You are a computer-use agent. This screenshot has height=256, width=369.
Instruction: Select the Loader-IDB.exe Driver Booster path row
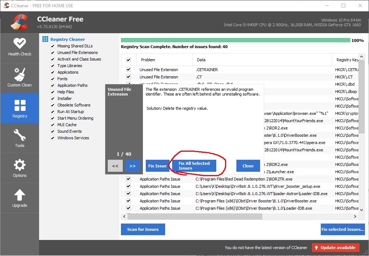pos(240,208)
